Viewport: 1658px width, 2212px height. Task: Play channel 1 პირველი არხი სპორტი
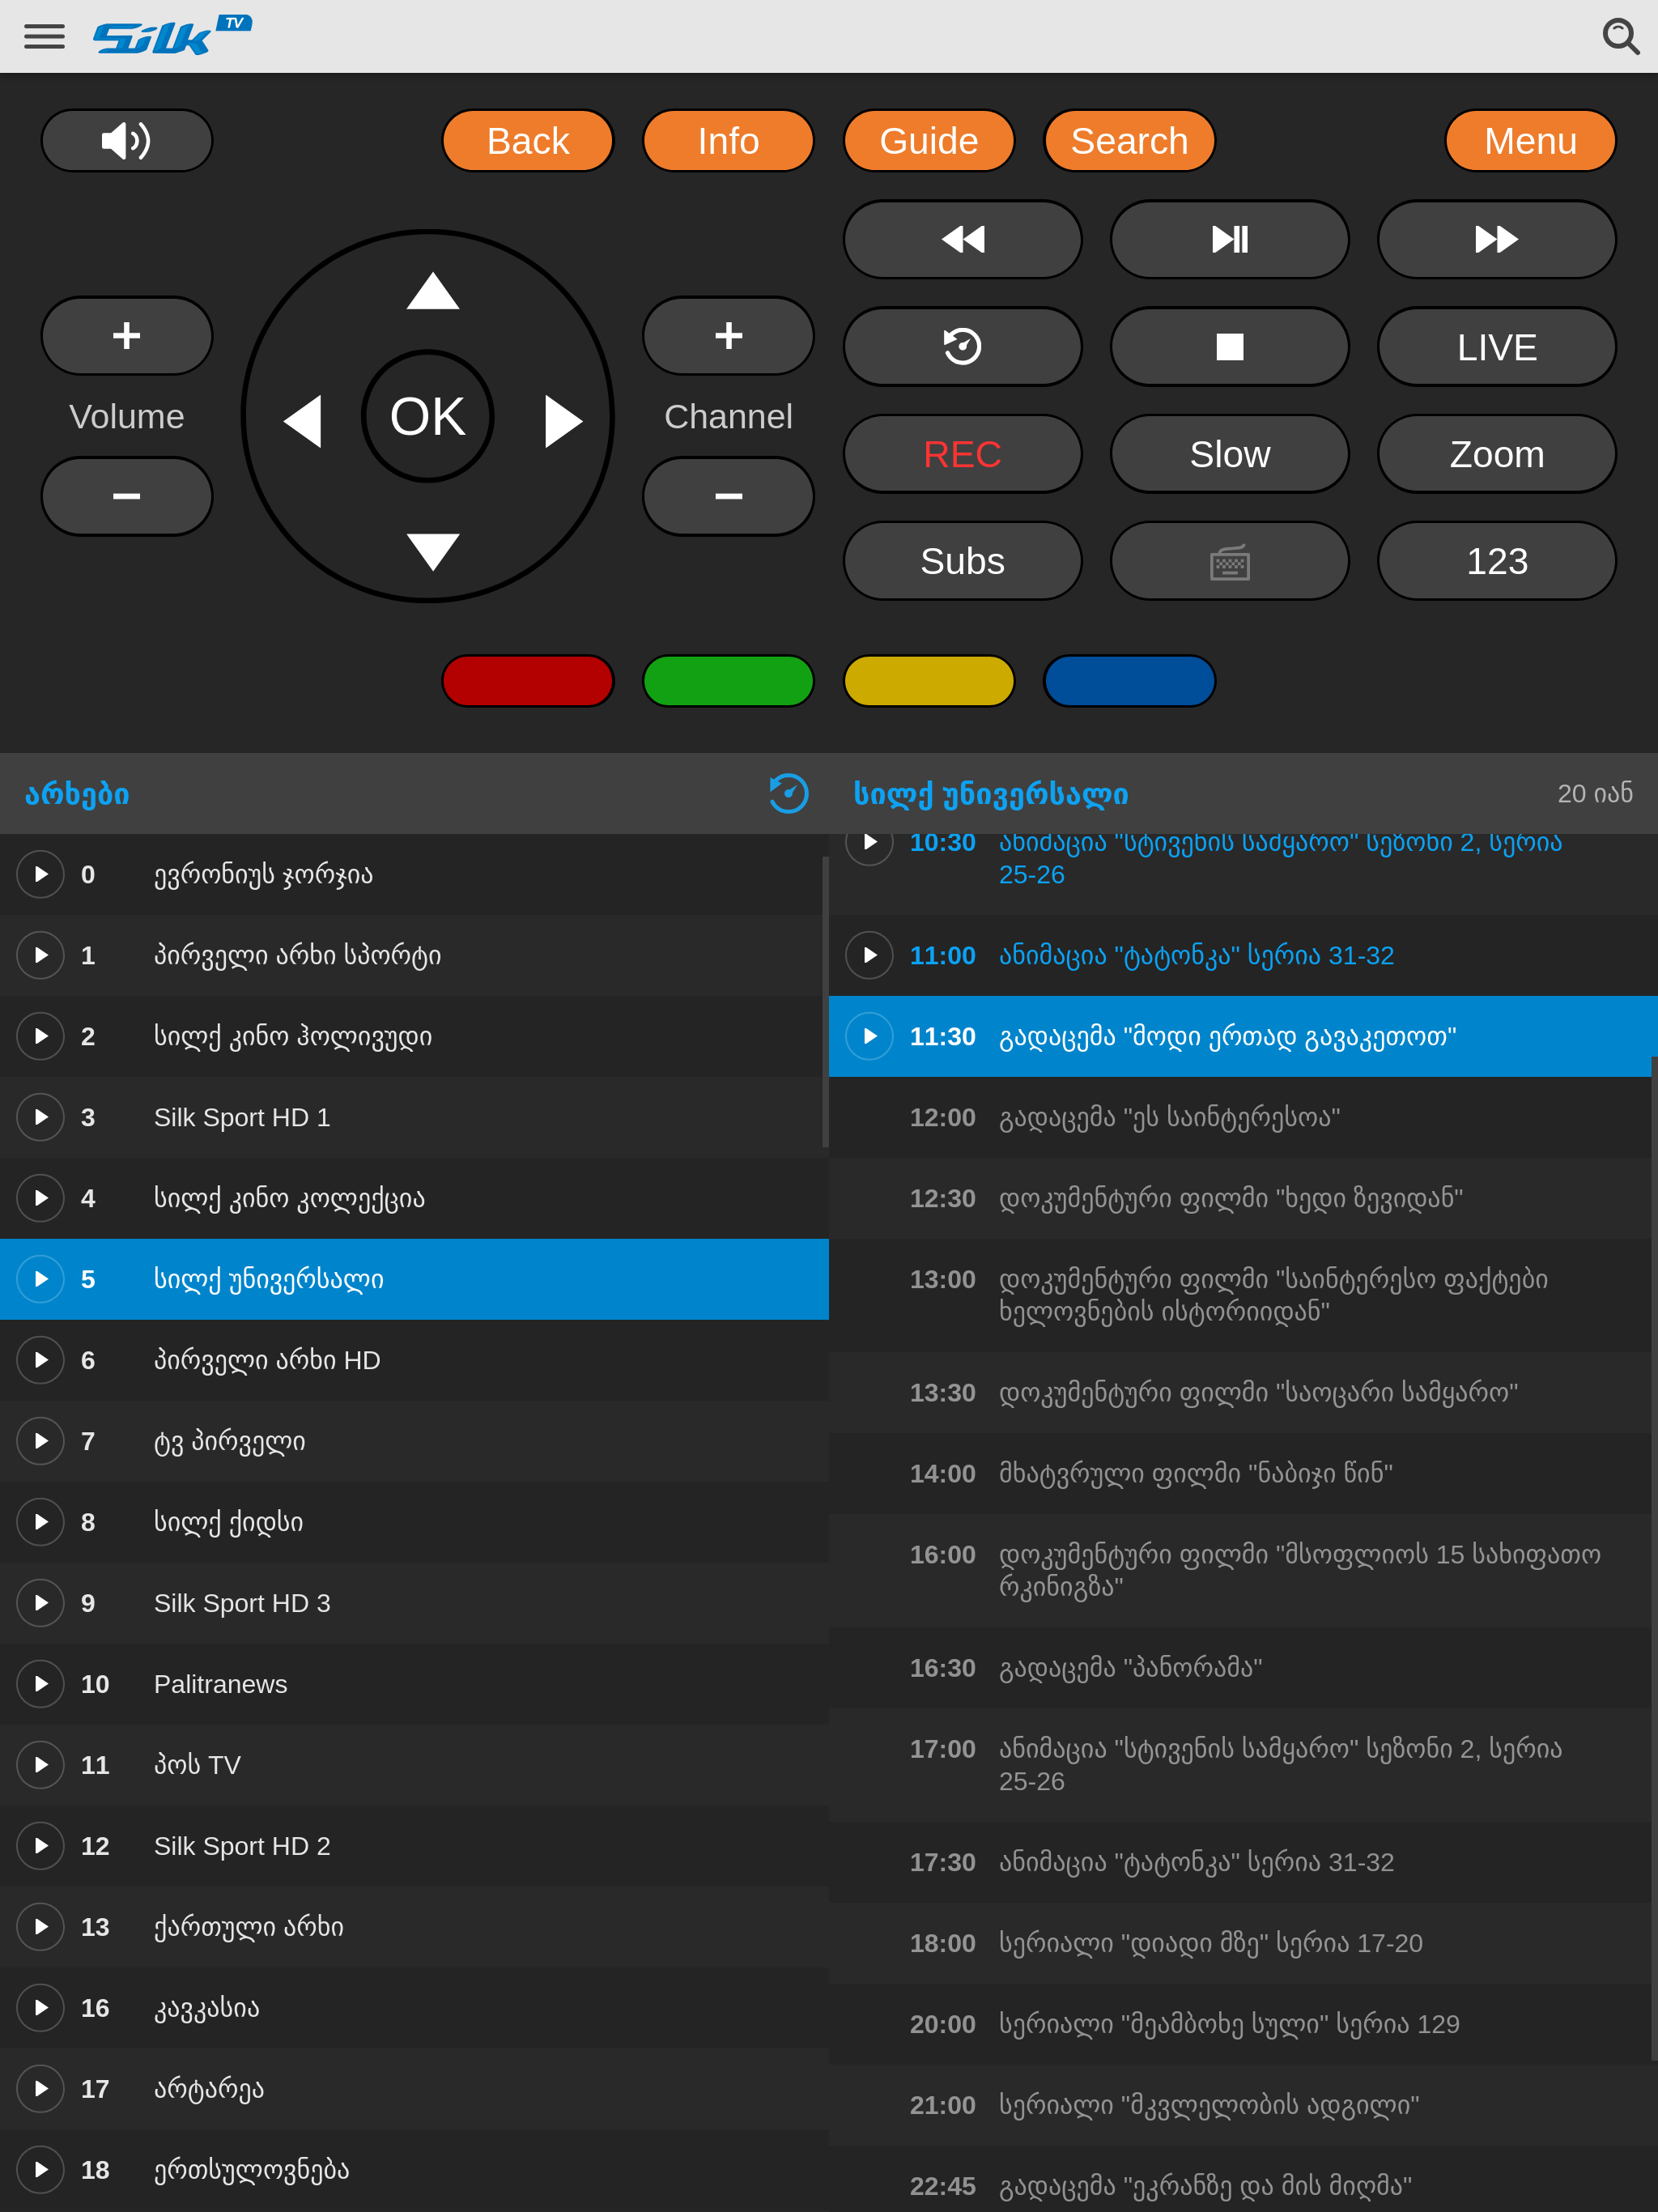(x=41, y=955)
